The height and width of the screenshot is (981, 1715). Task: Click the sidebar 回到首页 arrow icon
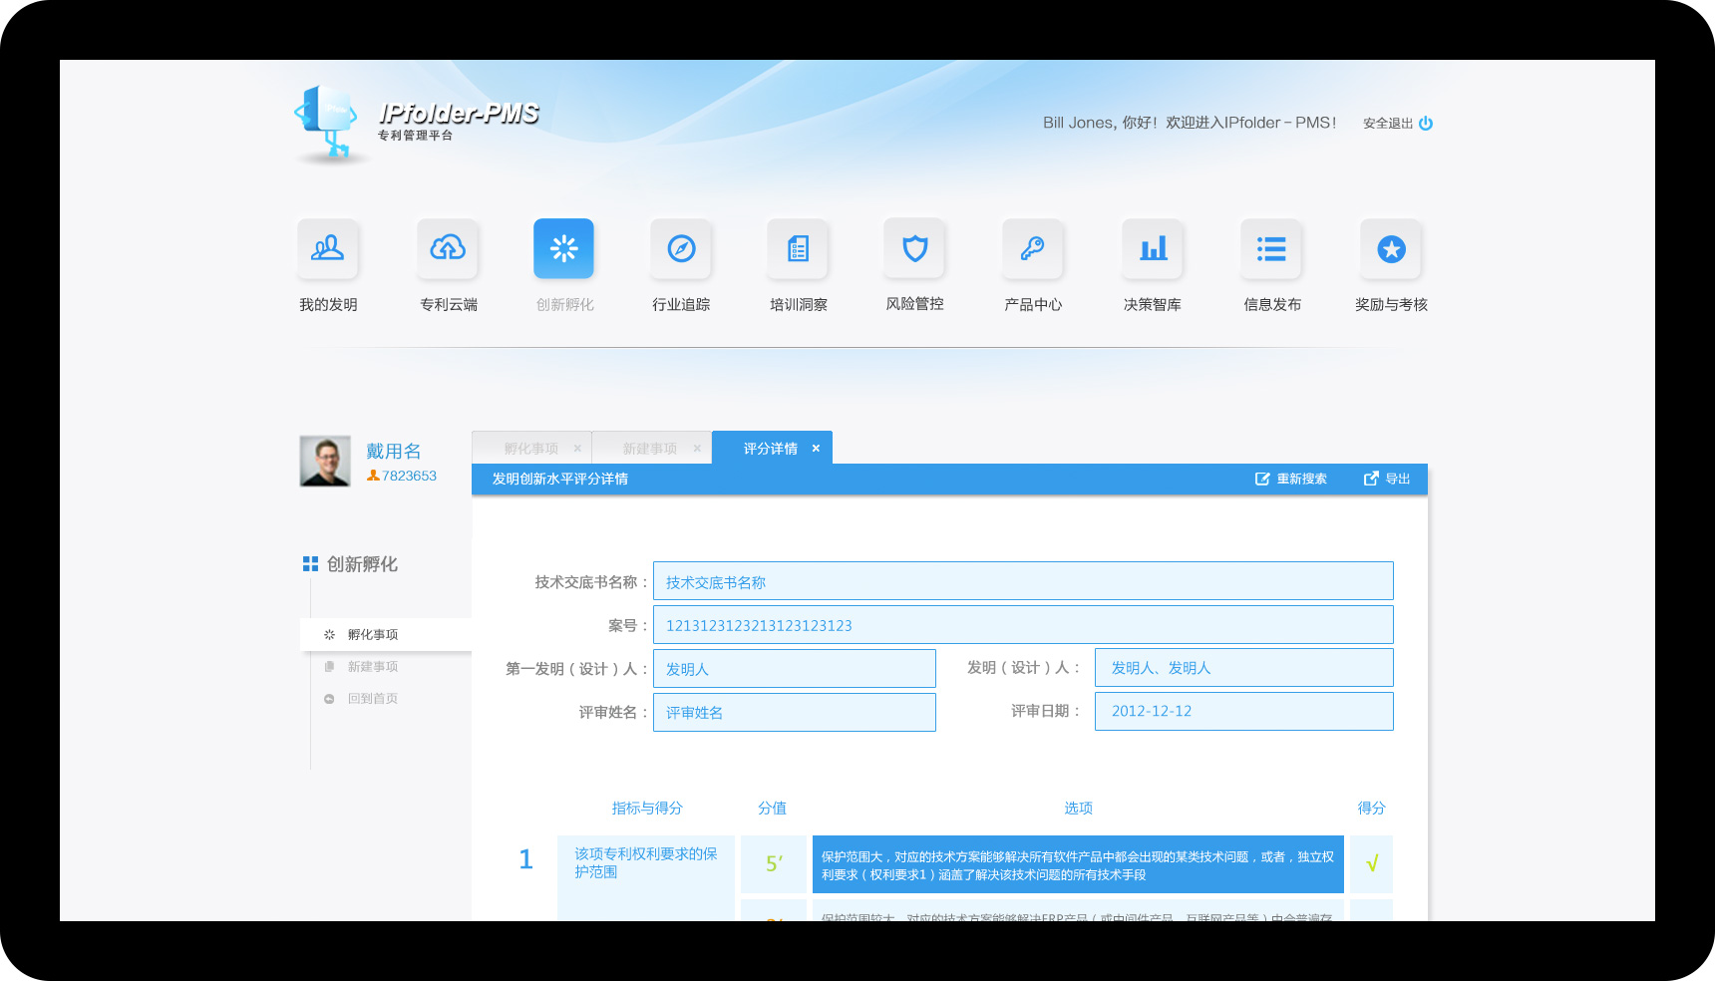point(329,699)
